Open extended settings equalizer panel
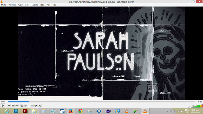The height and width of the screenshot is (114, 203). coord(26,105)
